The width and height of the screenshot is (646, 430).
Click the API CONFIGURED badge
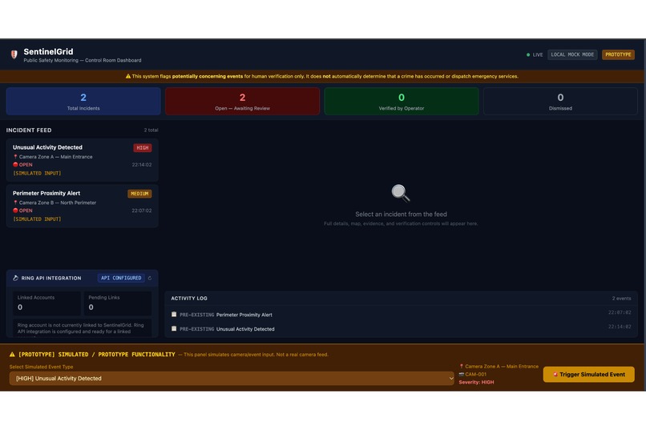pos(121,278)
